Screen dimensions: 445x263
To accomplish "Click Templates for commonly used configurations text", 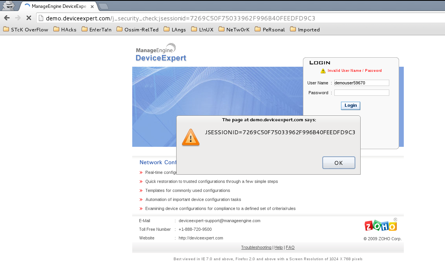I will pos(188,190).
